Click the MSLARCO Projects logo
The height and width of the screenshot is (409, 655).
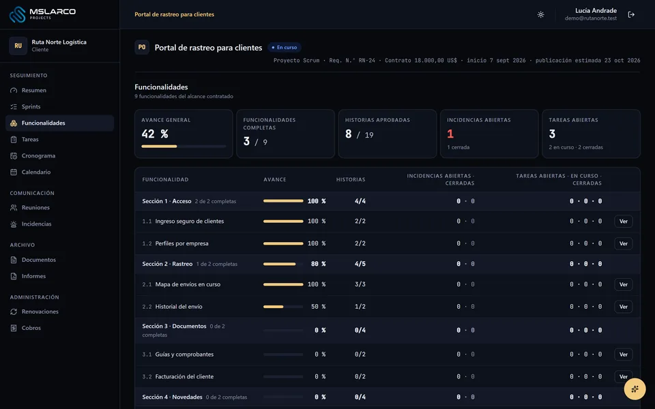pyautogui.click(x=42, y=14)
